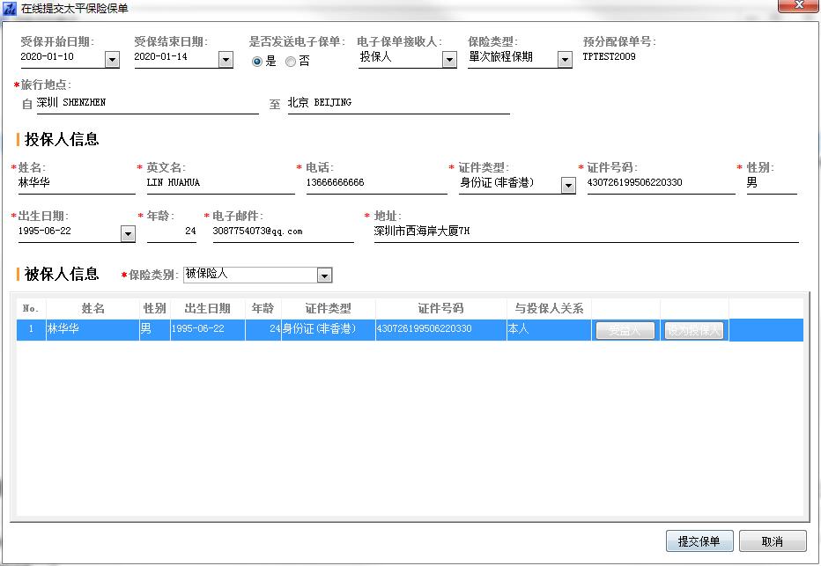Expand the 保险类型 dropdown
The width and height of the screenshot is (821, 566).
point(565,59)
